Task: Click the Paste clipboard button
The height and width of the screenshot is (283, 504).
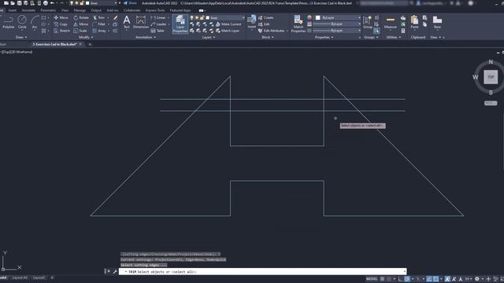Action: pos(415,22)
